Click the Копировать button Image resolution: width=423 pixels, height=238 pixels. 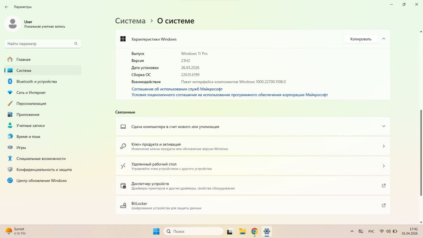(361, 39)
